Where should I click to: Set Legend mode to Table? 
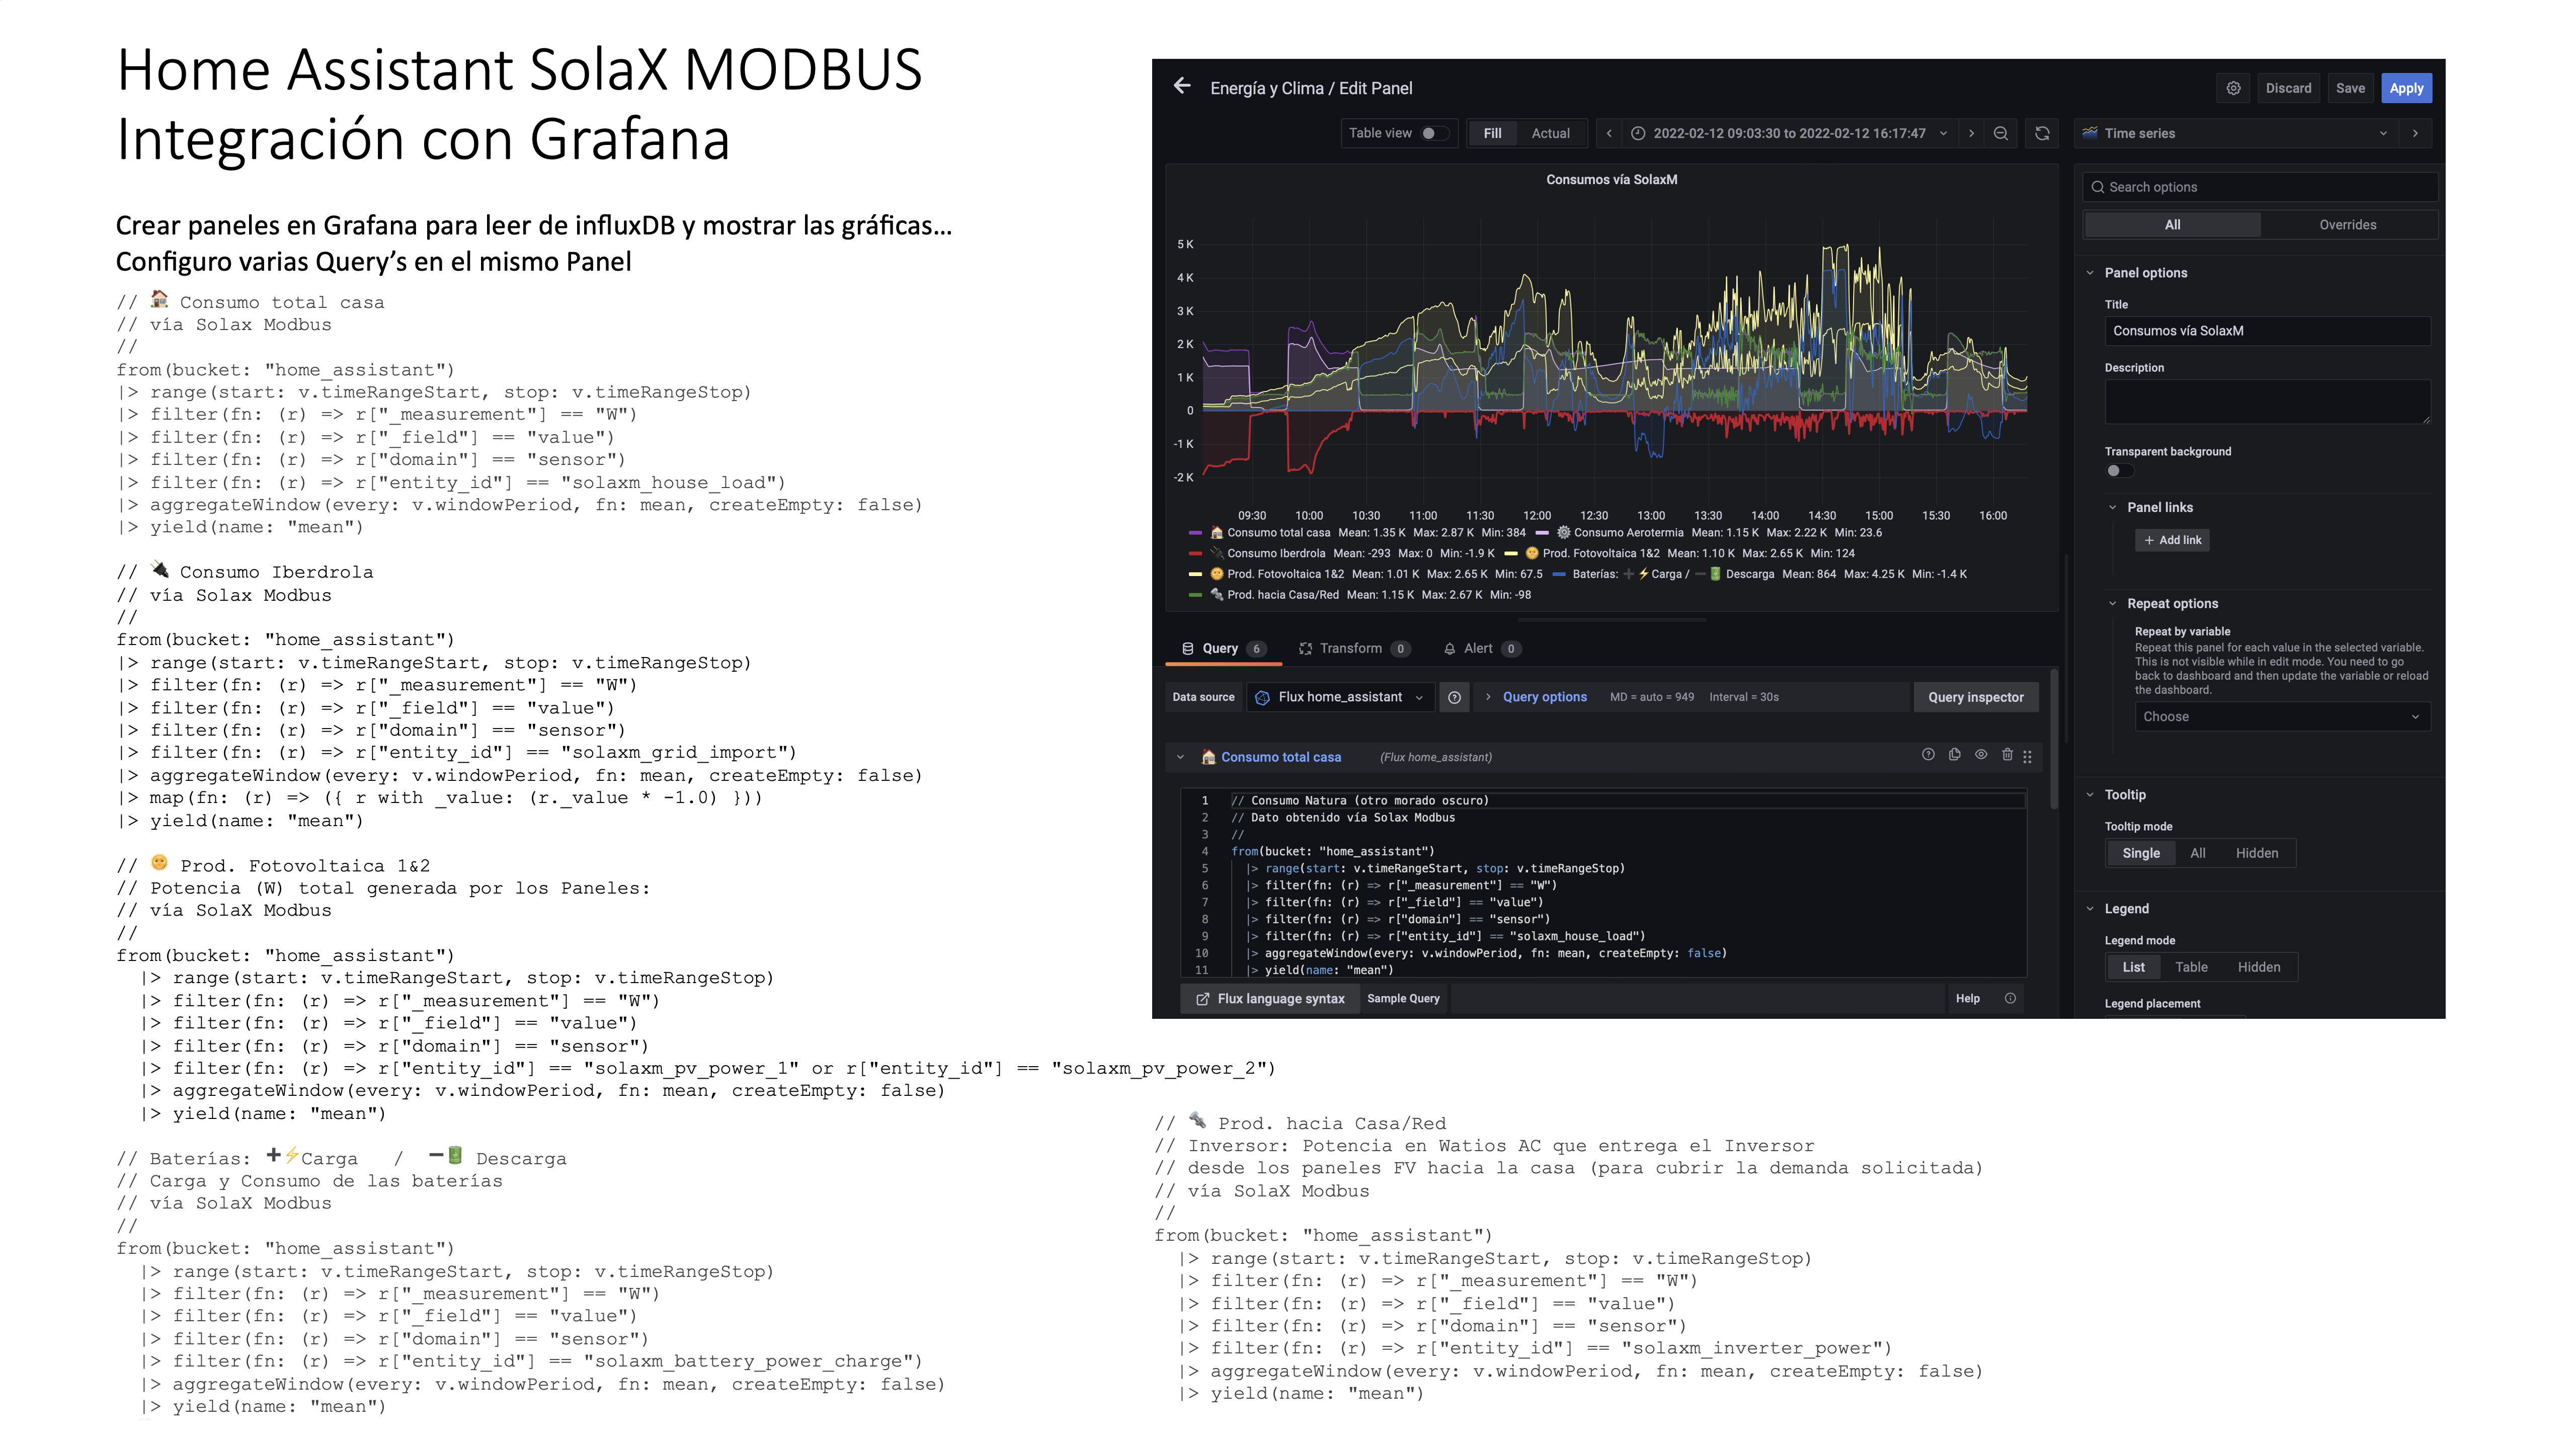[2190, 967]
